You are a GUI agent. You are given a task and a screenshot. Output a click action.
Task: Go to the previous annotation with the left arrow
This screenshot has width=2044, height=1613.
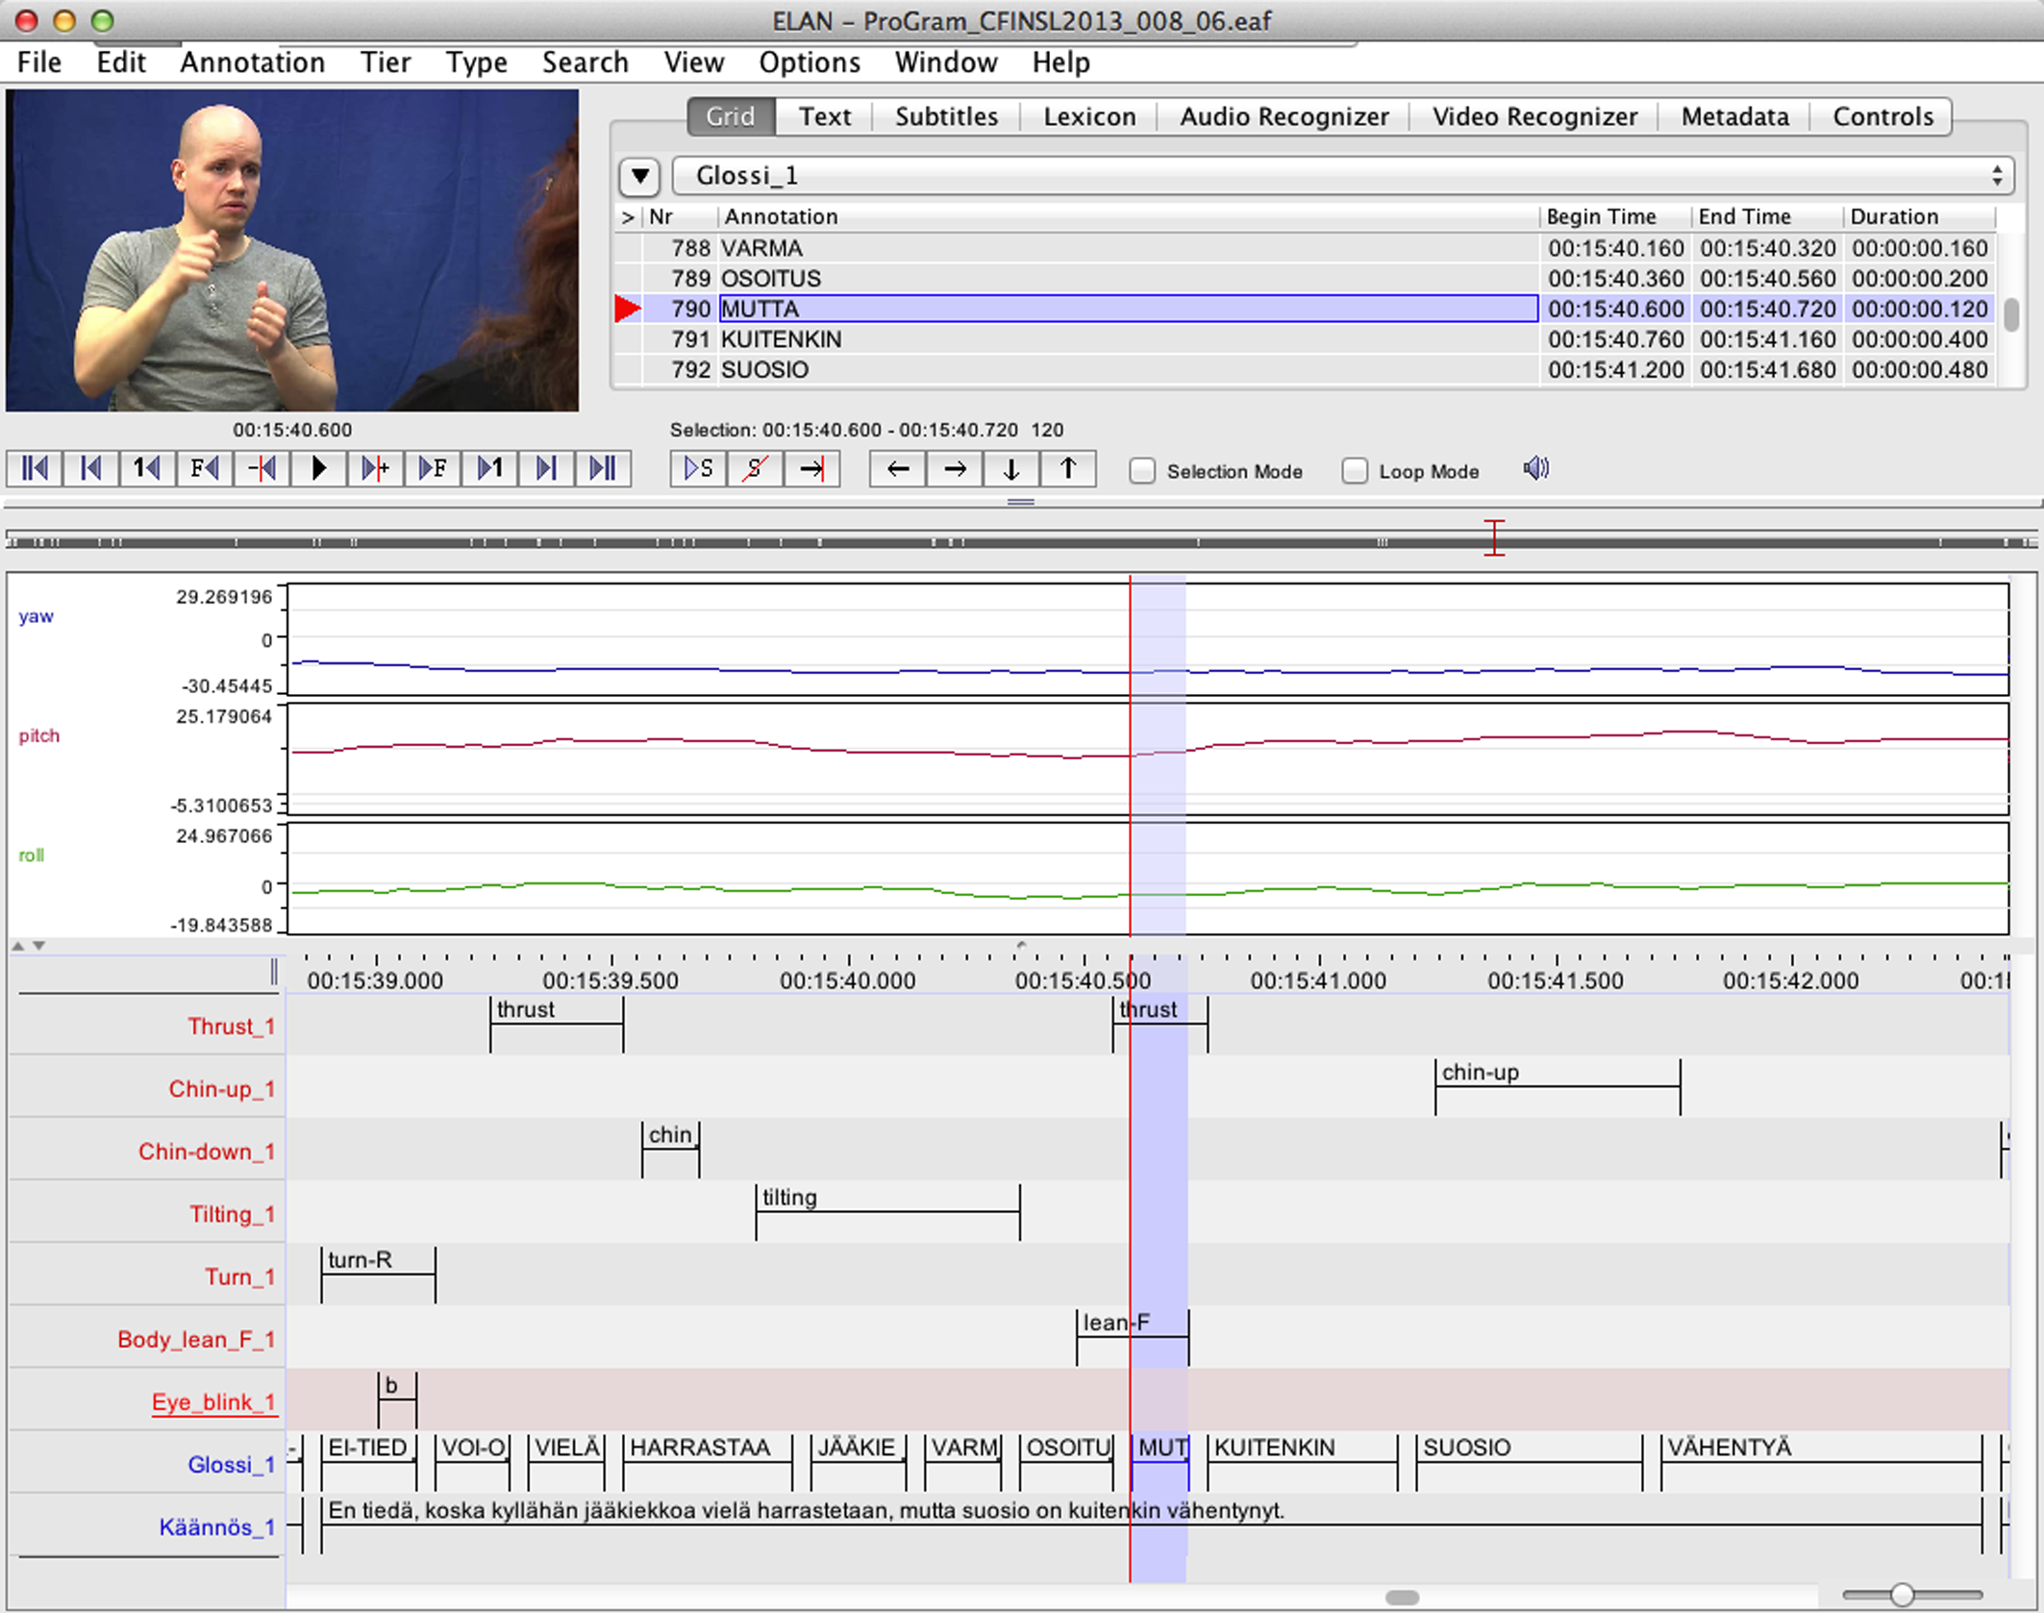click(898, 469)
